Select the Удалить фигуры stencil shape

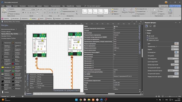[5, 85]
